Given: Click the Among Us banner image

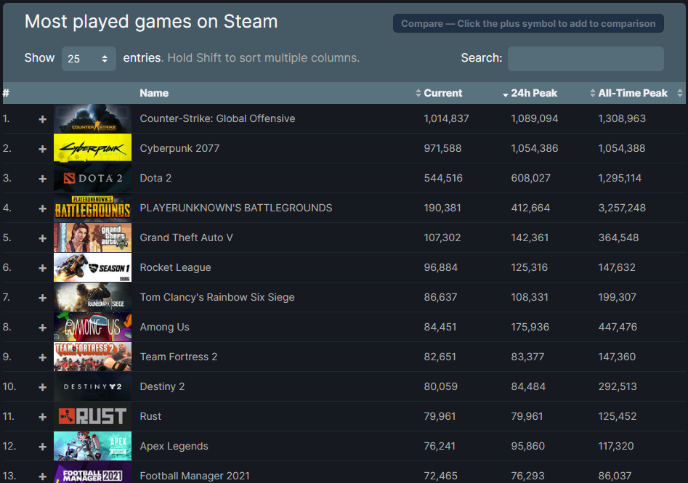Looking at the screenshot, I should (x=92, y=327).
